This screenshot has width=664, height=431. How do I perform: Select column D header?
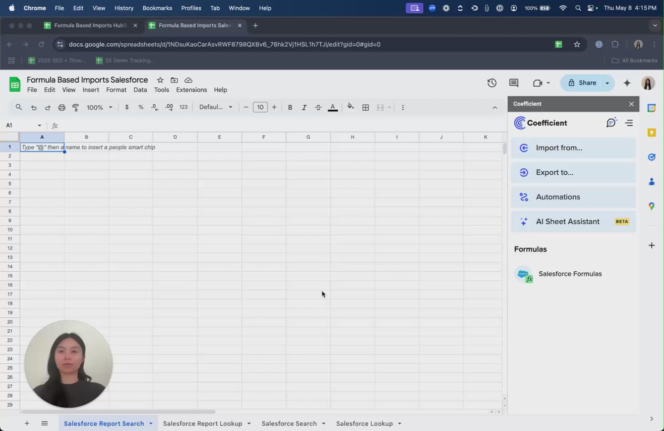(x=175, y=136)
